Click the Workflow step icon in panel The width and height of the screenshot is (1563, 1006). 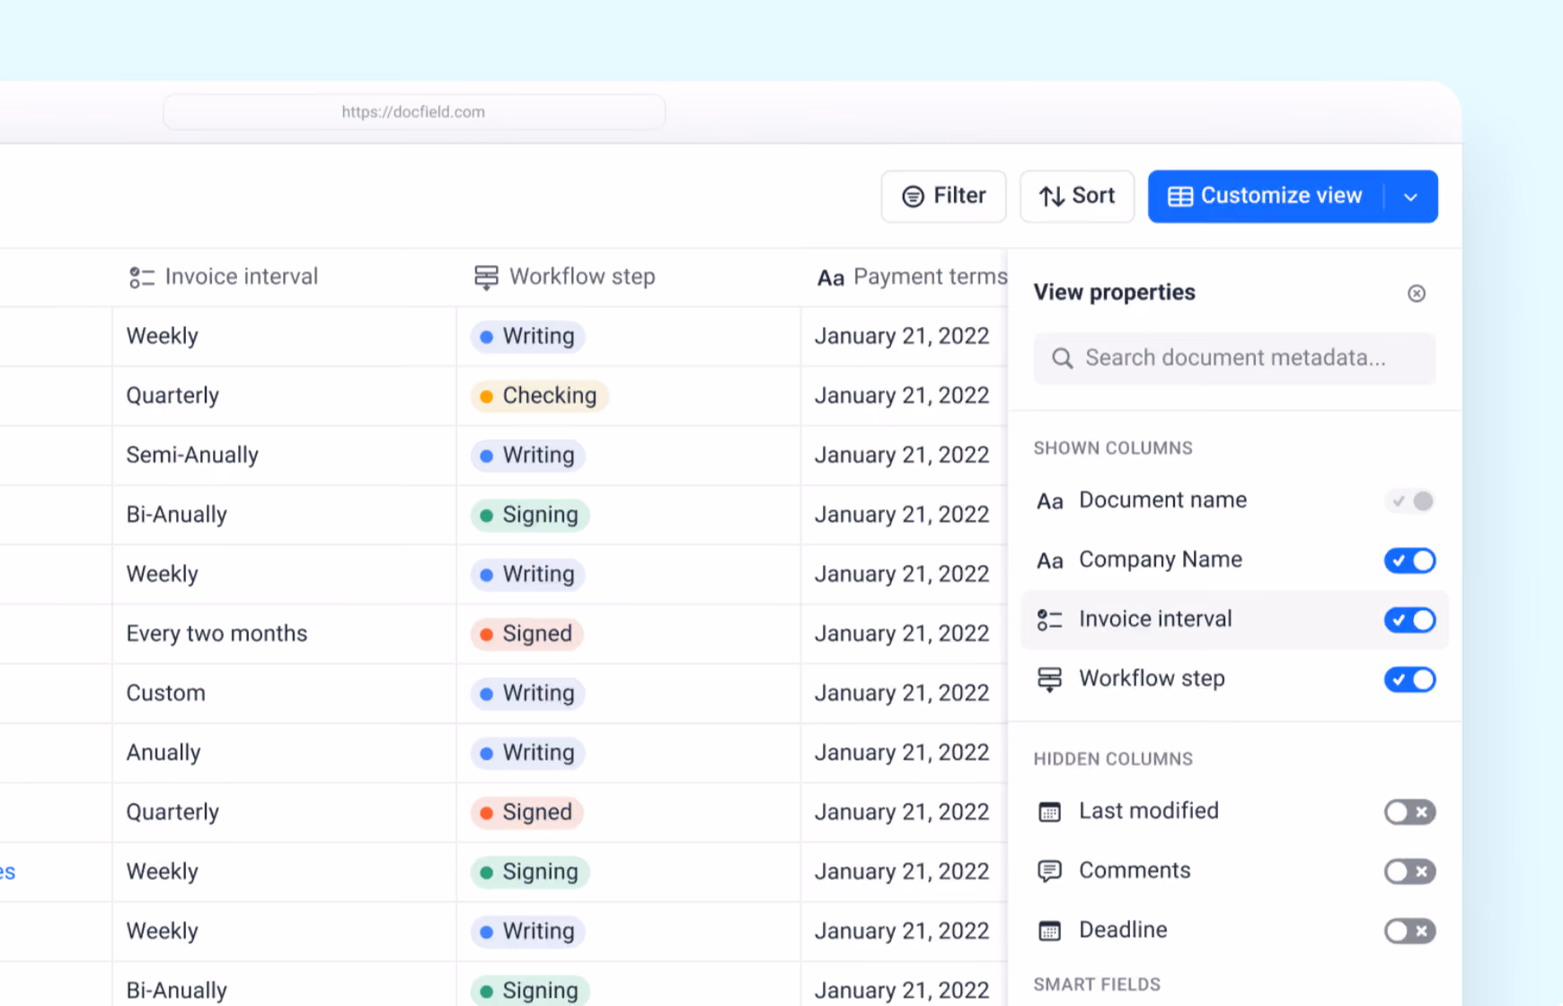[x=1049, y=679]
